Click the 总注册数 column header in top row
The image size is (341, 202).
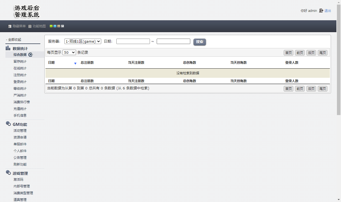pyautogui.click(x=87, y=63)
